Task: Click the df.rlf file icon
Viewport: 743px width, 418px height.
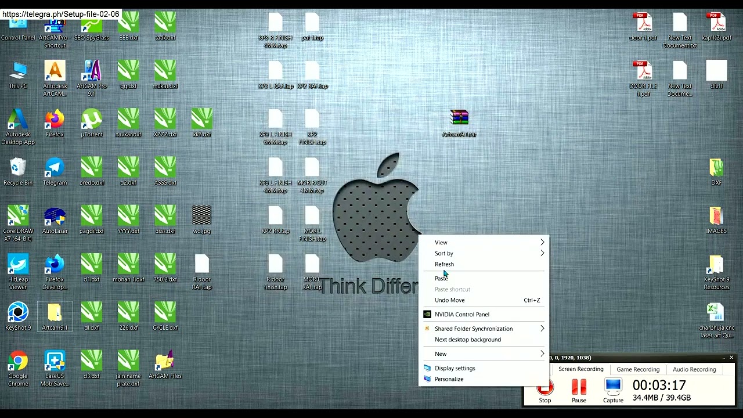Action: (716, 75)
